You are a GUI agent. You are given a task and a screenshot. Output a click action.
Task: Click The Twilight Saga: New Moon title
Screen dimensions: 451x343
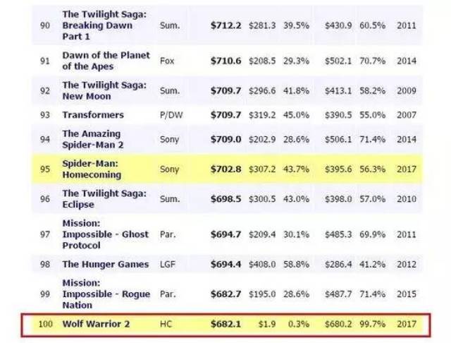[x=104, y=91]
